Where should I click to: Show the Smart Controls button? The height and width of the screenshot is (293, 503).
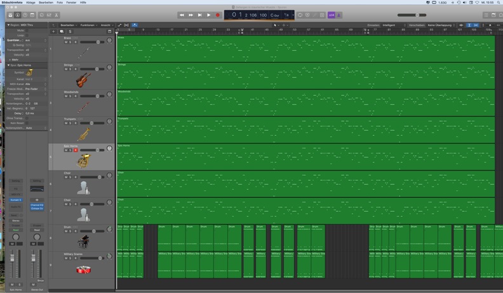(42, 15)
